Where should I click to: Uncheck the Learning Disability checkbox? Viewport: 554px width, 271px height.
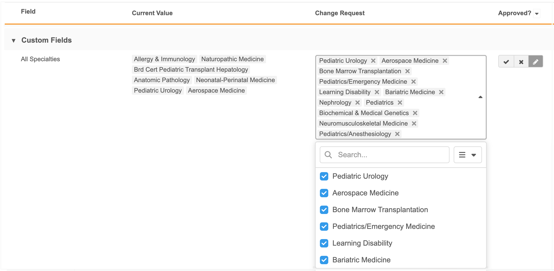pos(324,243)
